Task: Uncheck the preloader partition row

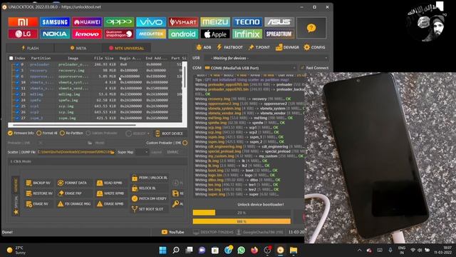Action: pyautogui.click(x=17, y=64)
